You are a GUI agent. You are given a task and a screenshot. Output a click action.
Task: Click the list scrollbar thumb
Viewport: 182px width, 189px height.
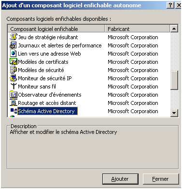tap(174, 80)
